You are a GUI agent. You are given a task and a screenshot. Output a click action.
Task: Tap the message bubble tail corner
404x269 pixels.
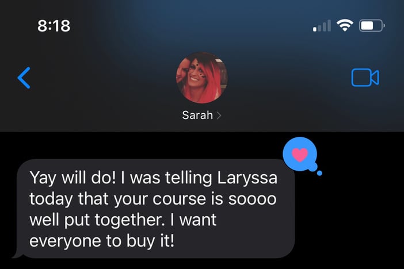coord(18,253)
